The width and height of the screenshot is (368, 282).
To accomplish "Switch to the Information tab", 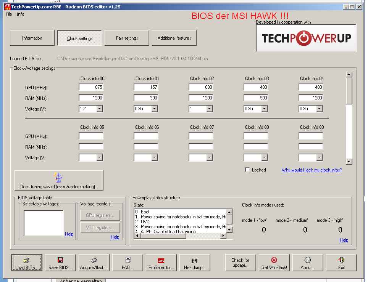I will 32,38.
